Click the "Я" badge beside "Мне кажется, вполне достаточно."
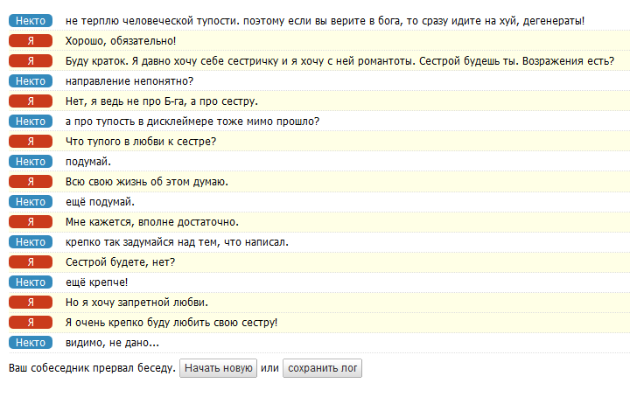The height and width of the screenshot is (397, 630). (31, 222)
